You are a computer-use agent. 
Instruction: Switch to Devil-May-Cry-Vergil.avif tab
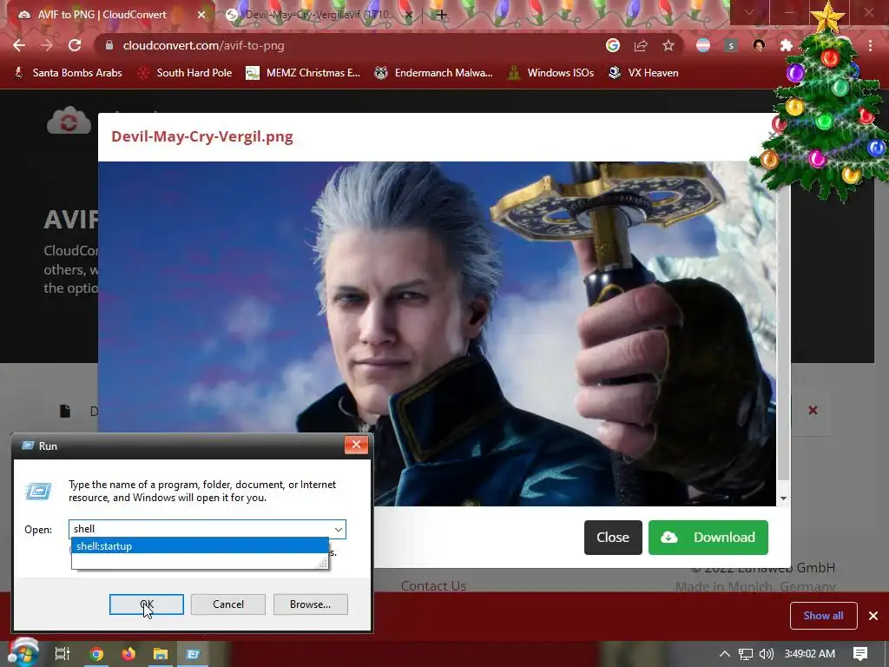coord(316,15)
